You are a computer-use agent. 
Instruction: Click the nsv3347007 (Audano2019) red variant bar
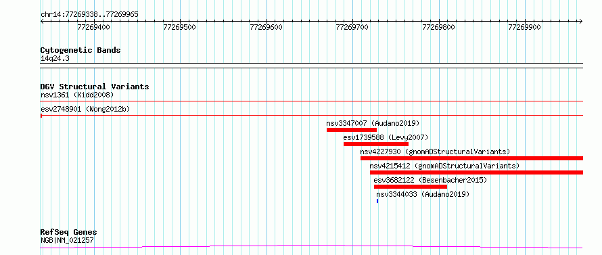point(351,130)
